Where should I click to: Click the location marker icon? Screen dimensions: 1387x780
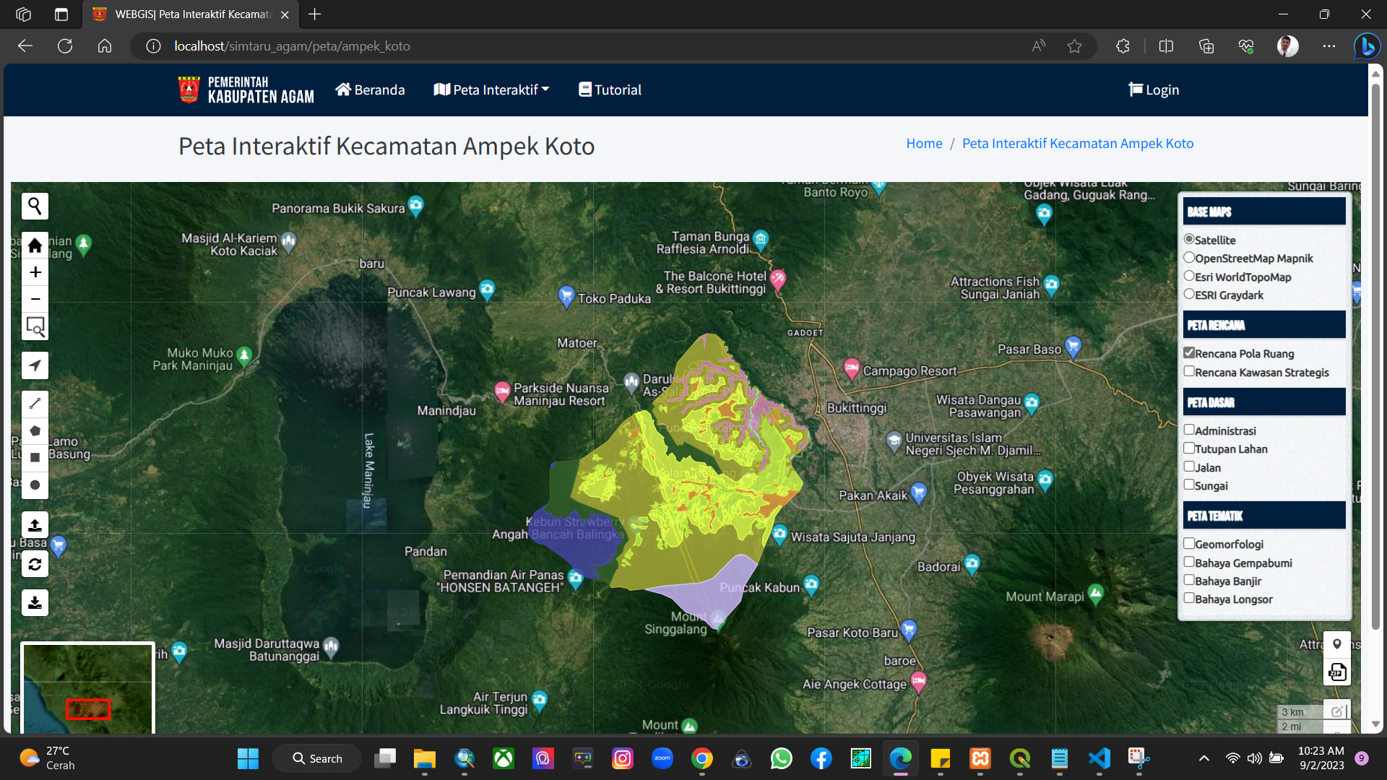[1336, 644]
